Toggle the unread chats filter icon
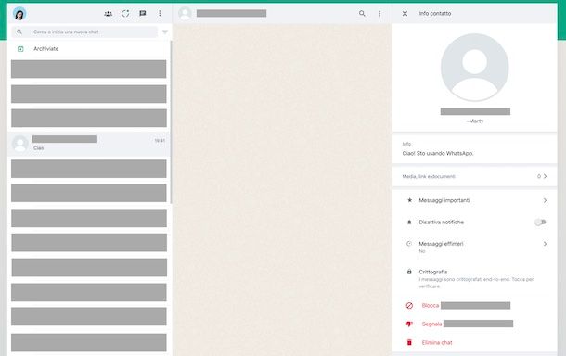The width and height of the screenshot is (566, 356). click(x=165, y=32)
